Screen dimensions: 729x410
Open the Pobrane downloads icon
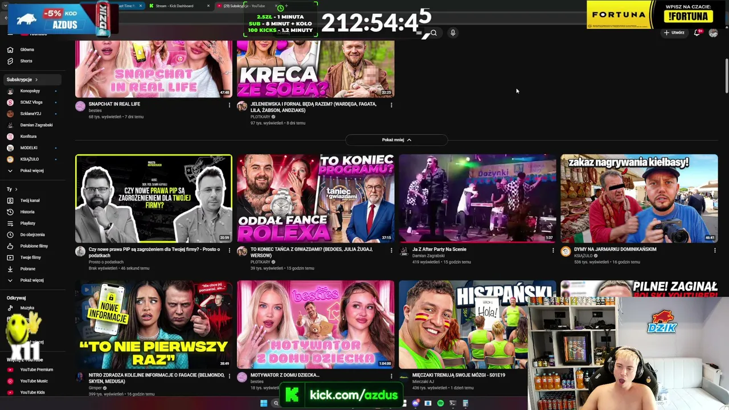[10, 269]
